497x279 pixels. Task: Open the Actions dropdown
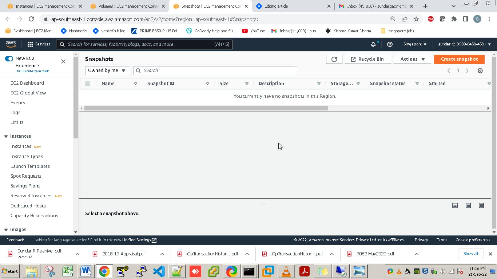[x=412, y=59]
